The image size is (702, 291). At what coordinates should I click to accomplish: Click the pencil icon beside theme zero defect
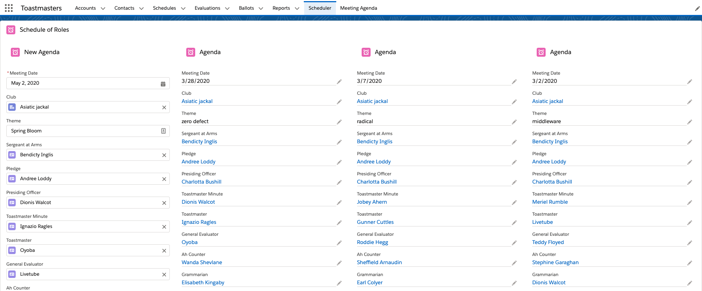(x=339, y=122)
